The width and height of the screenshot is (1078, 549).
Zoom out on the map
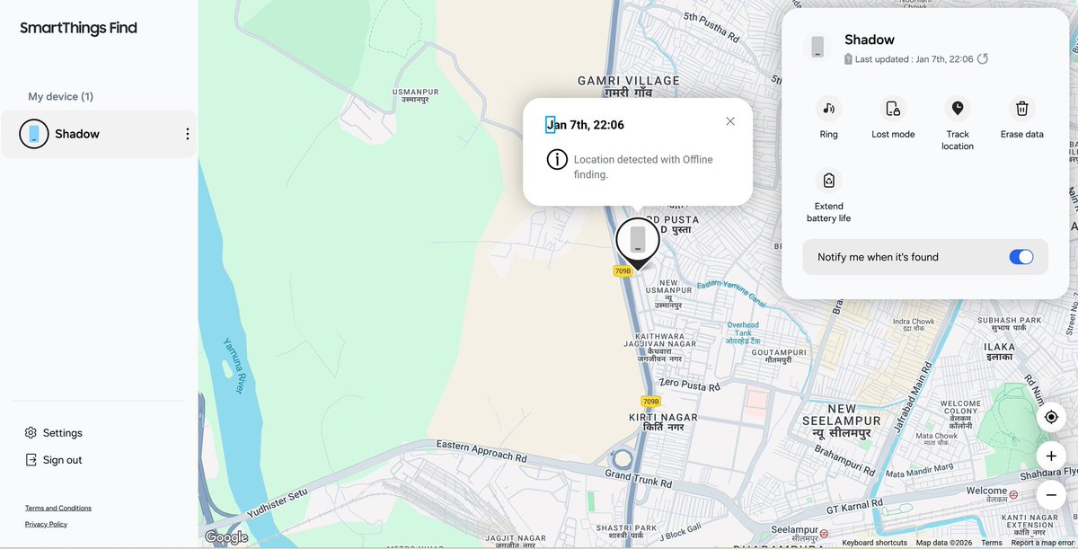pos(1051,494)
